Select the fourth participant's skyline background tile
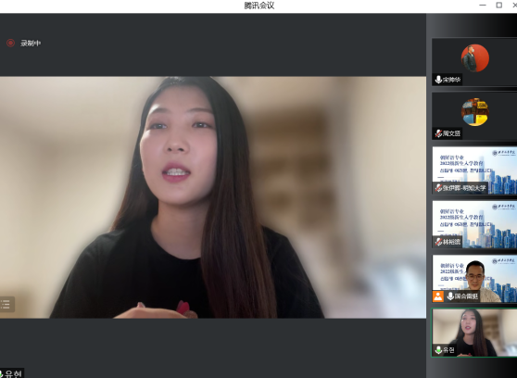 474,224
